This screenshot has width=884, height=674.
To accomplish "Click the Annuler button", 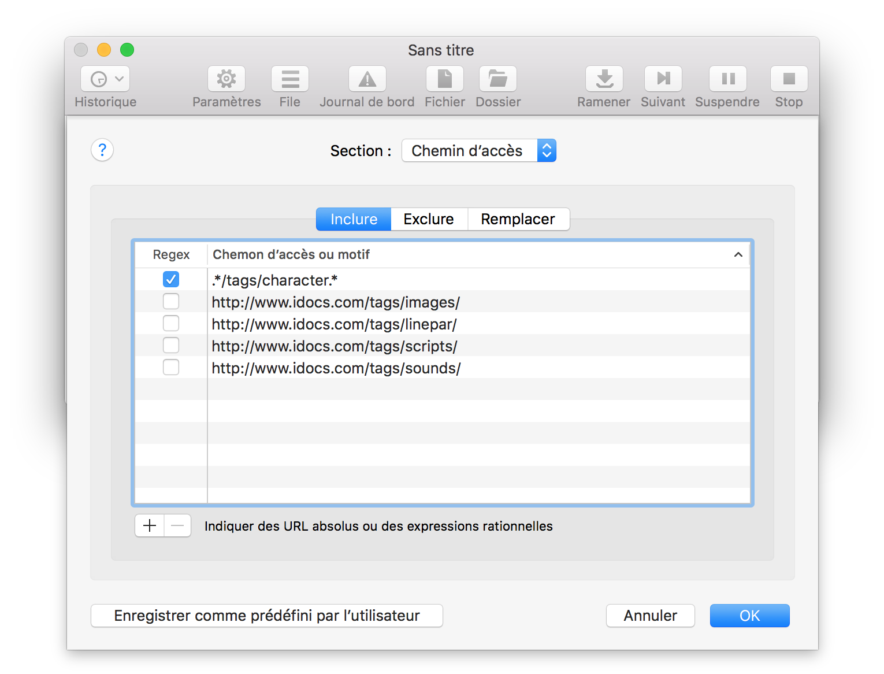I will [650, 616].
